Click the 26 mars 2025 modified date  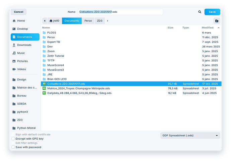[211, 47]
